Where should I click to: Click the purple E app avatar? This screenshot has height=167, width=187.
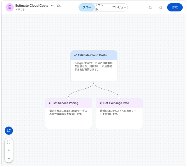10,7
